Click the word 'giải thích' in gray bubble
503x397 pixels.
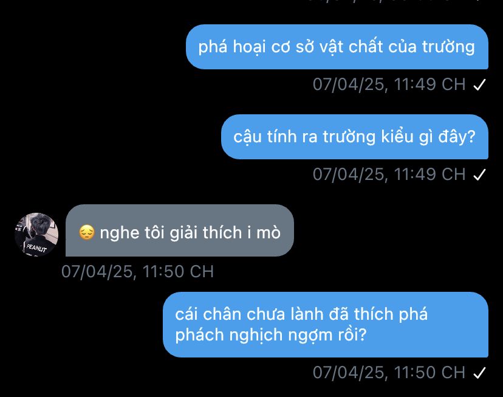205,232
